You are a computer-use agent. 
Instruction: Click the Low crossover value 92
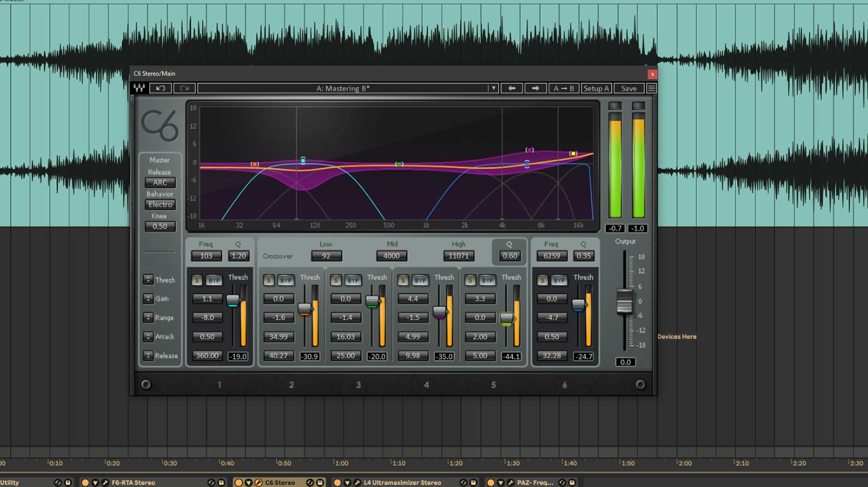pyautogui.click(x=327, y=256)
